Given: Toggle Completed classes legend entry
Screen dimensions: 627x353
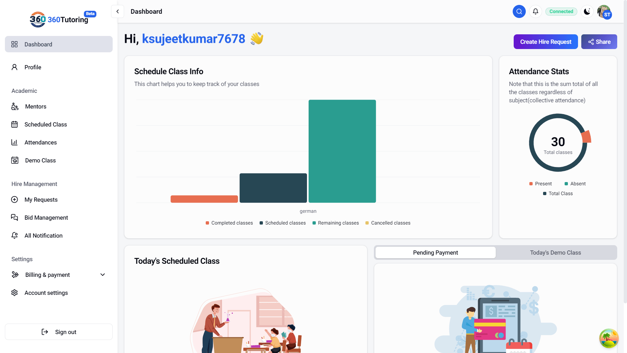Looking at the screenshot, I should 229,223.
